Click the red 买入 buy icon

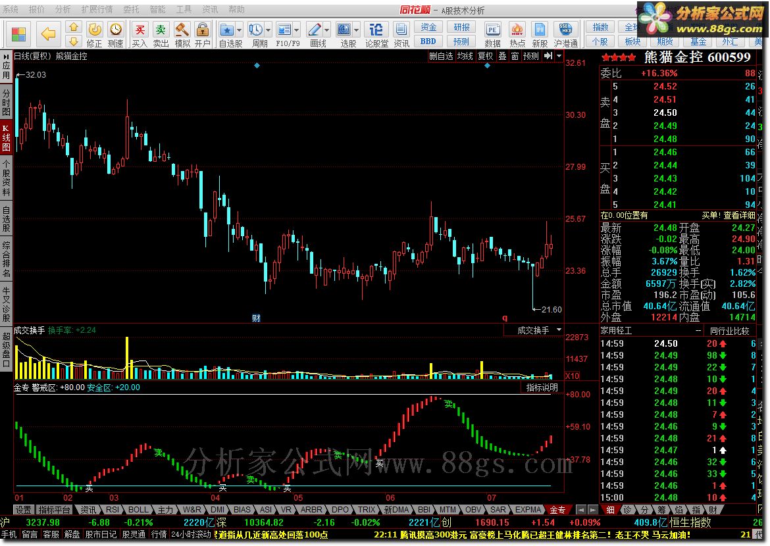140,34
